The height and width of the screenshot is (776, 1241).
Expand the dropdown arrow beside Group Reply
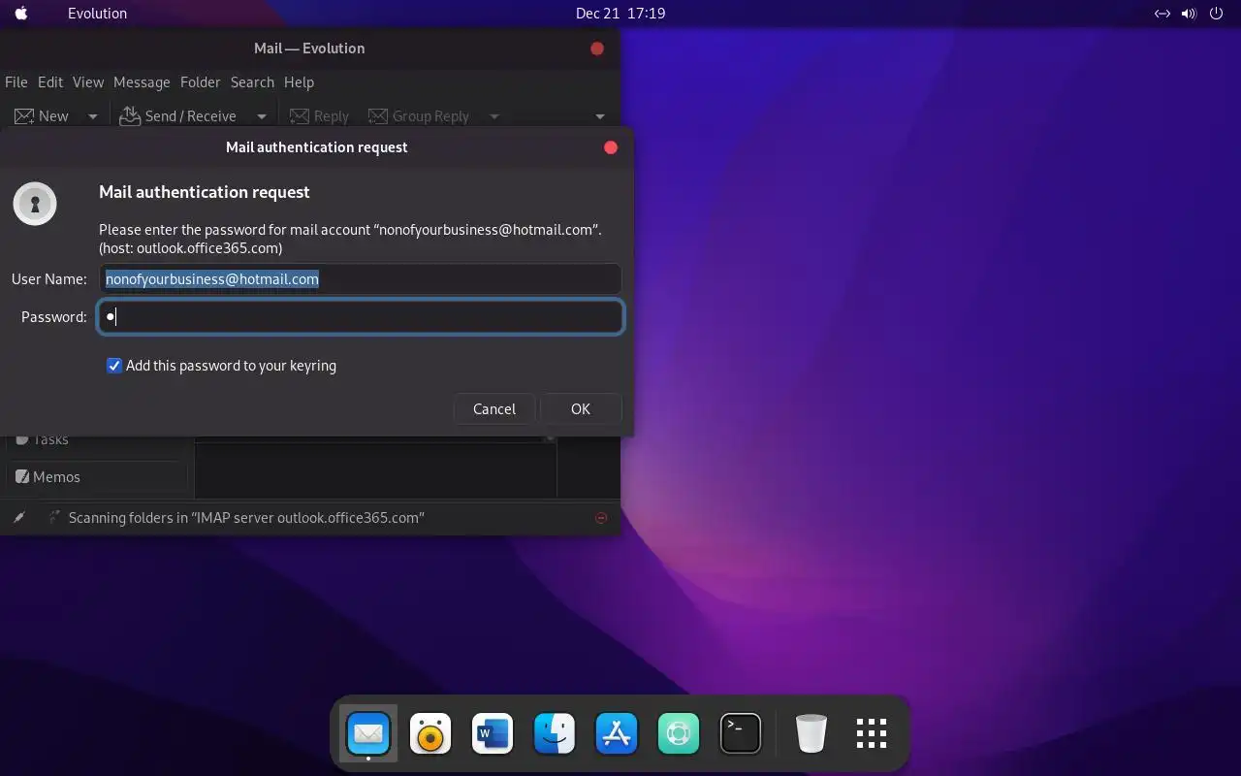494,116
